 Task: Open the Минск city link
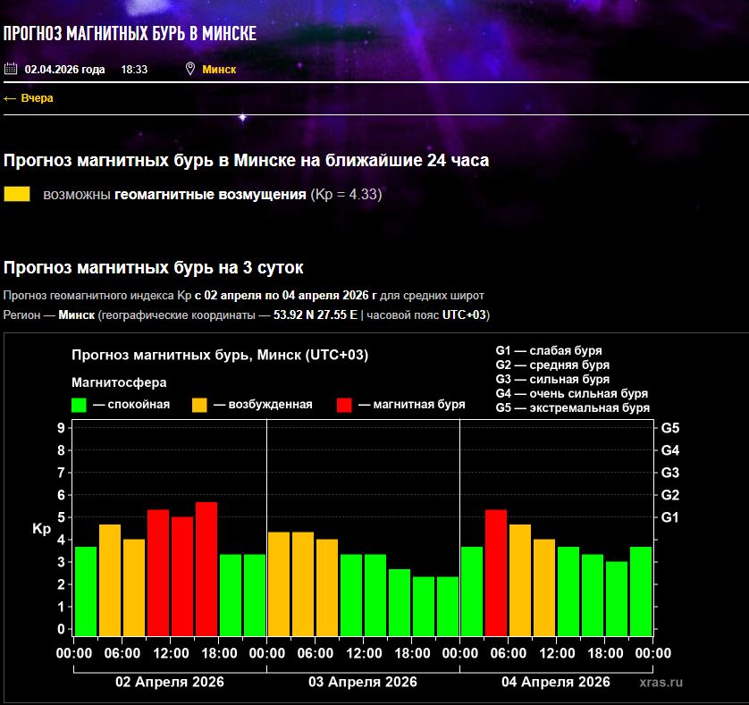pyautogui.click(x=219, y=69)
